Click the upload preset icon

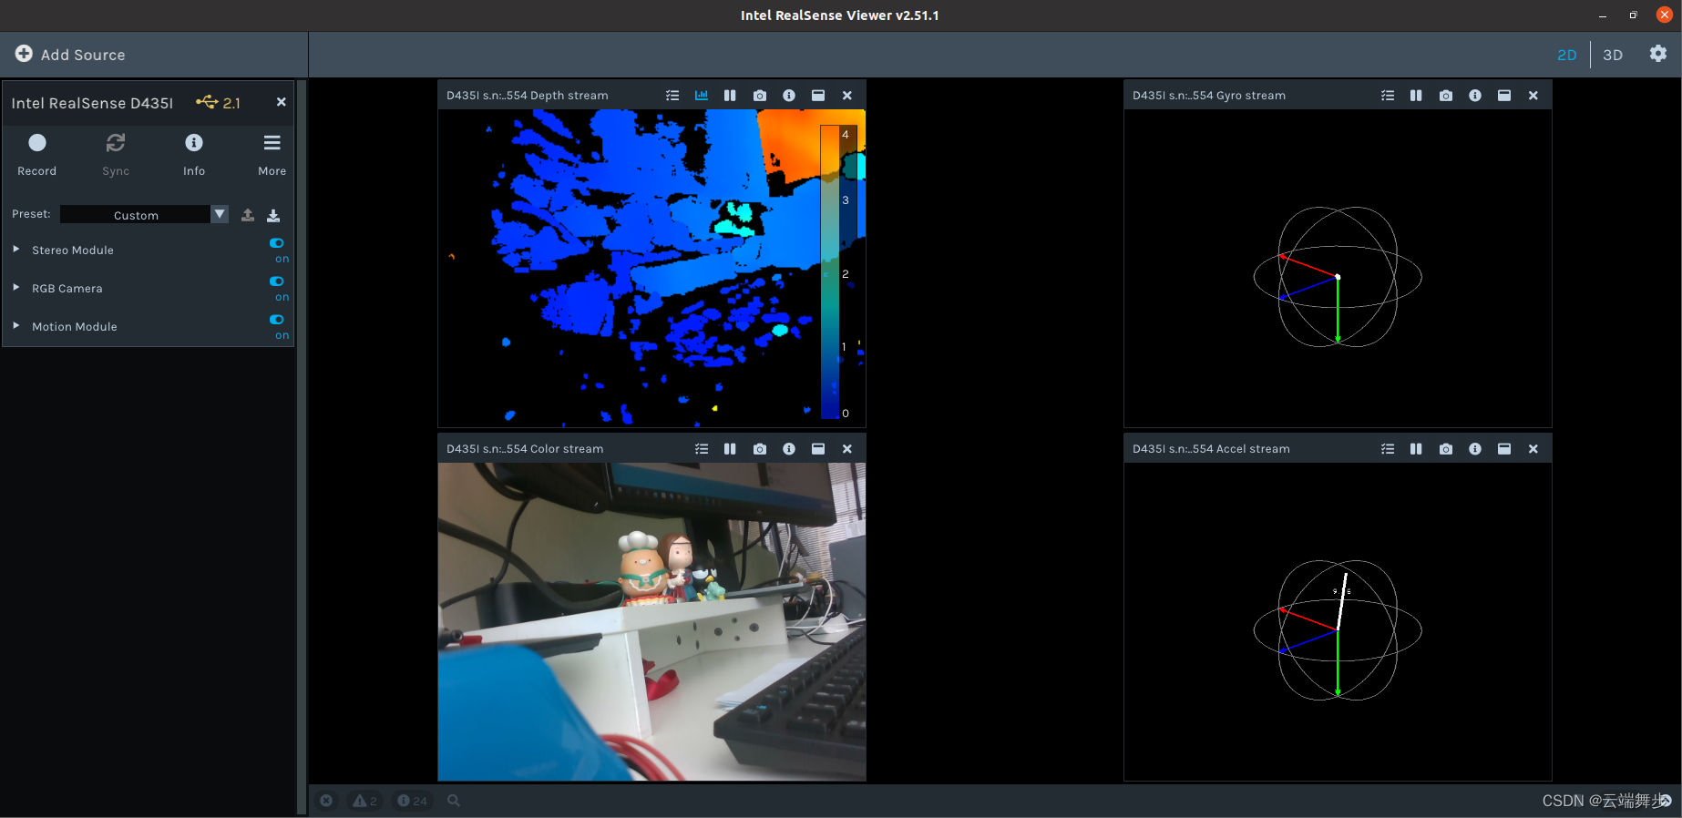(248, 215)
